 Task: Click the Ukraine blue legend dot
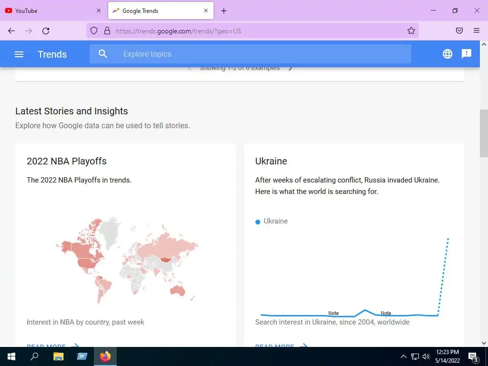(x=258, y=222)
